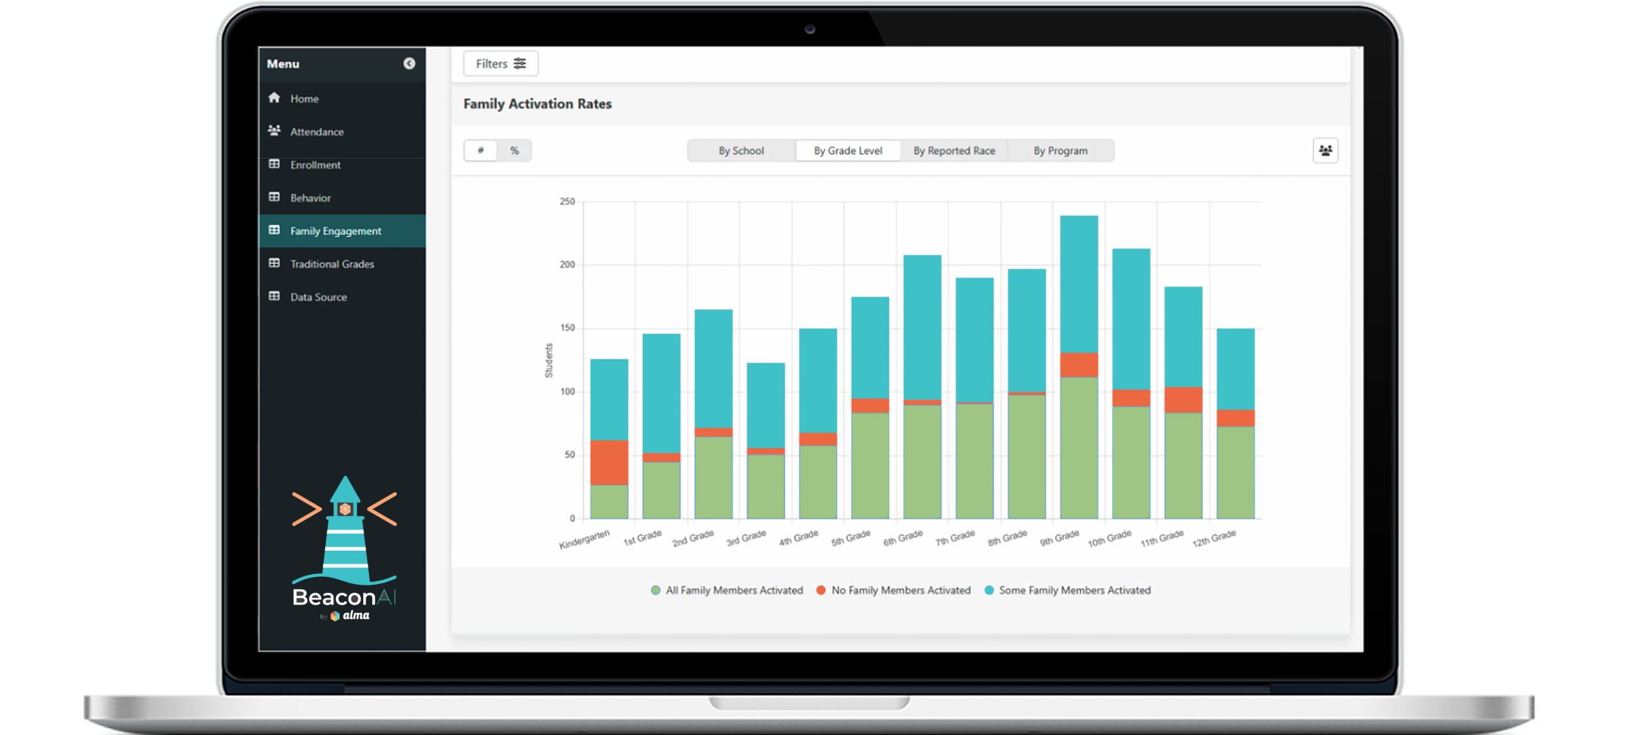Click the Traditional Grades icon

point(274,264)
